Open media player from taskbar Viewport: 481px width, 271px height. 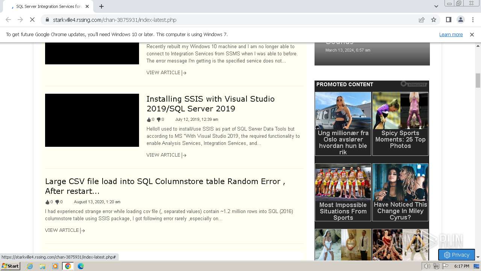[x=55, y=266]
